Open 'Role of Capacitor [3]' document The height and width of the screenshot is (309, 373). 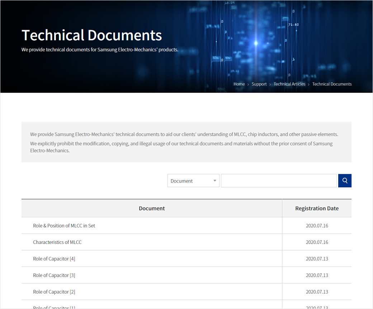[54, 275]
